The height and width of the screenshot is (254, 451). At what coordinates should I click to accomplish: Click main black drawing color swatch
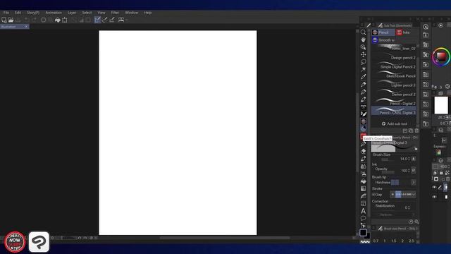pos(364,232)
